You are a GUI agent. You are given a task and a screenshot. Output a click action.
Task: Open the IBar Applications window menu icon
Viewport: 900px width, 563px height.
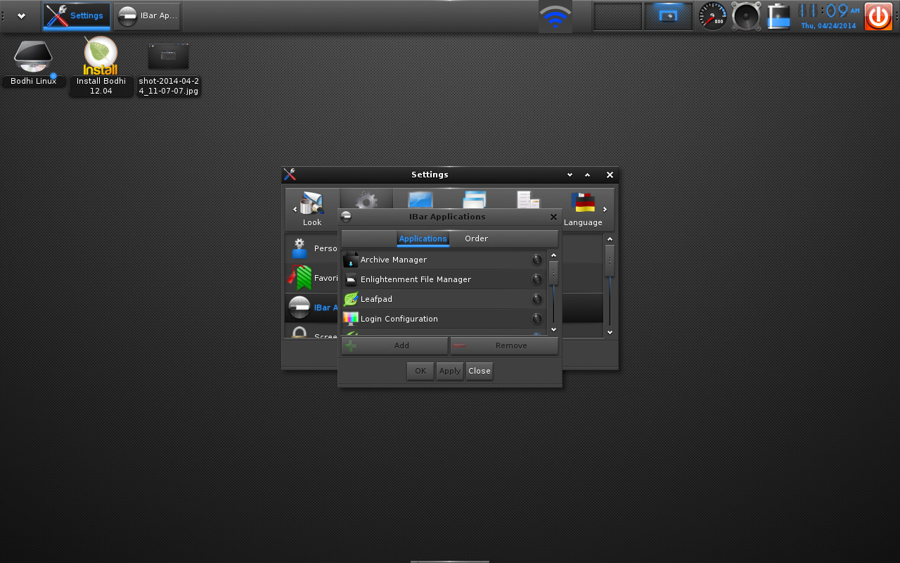pyautogui.click(x=346, y=217)
